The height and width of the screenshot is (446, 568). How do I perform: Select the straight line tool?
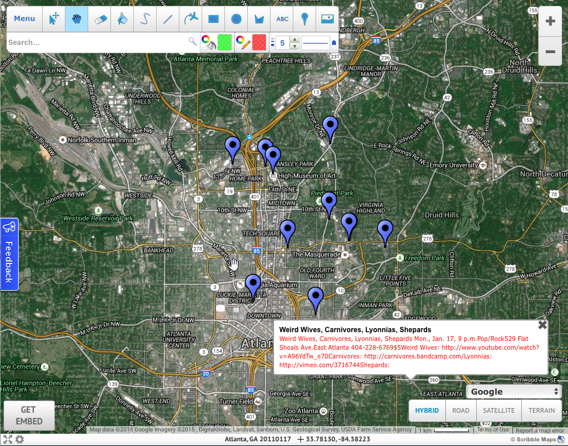(x=168, y=19)
